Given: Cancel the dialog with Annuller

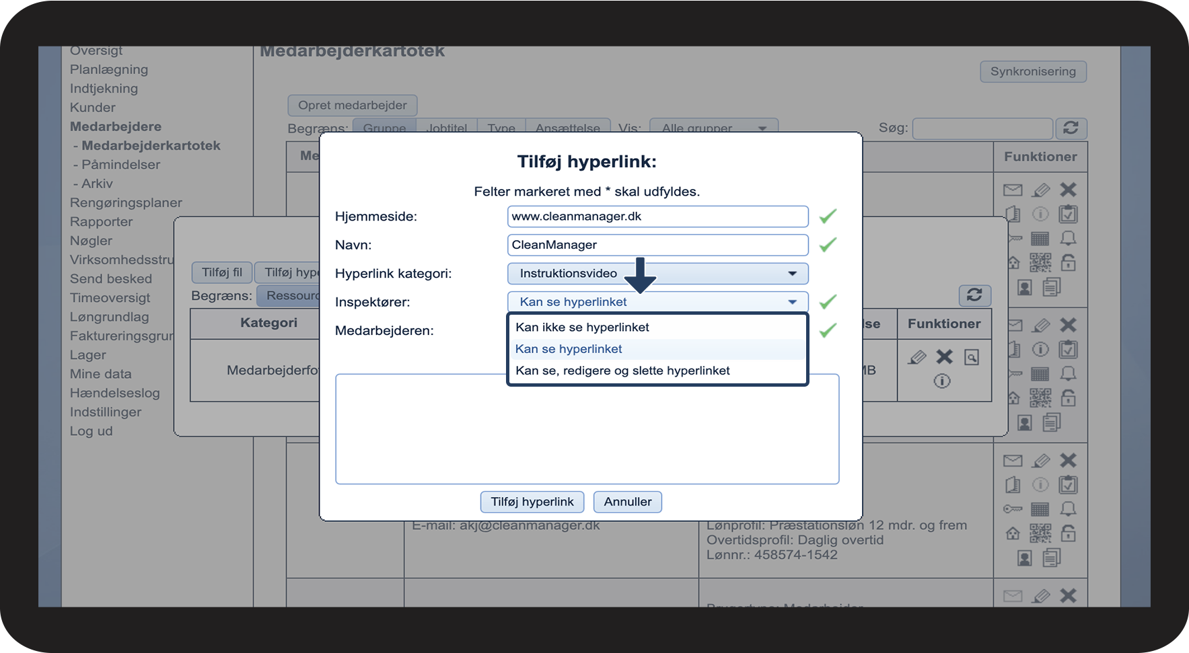Looking at the screenshot, I should (x=627, y=502).
